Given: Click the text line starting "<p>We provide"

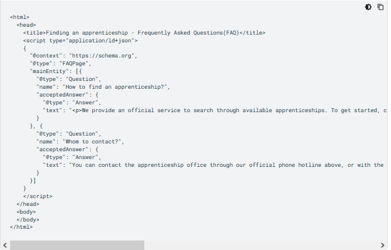Looking at the screenshot, I should 215,110.
